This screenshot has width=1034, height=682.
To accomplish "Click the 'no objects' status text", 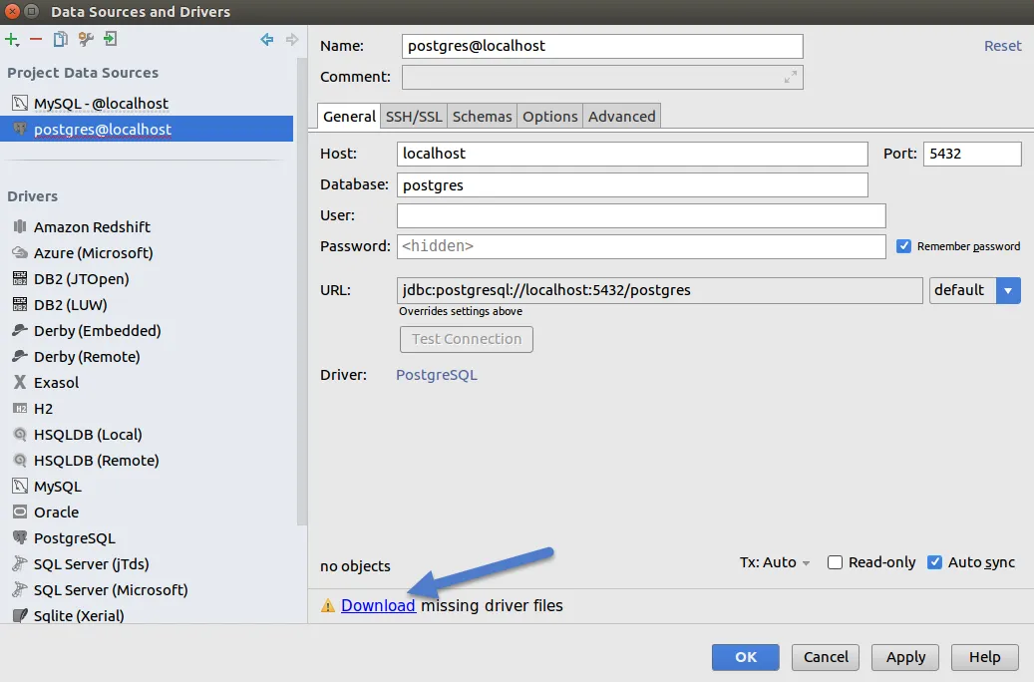I will (x=355, y=566).
